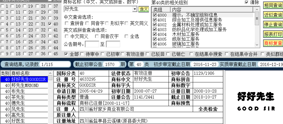Sort by 内容 column header
Screen dimensions: 283x124
pyautogui.click(x=212, y=10)
